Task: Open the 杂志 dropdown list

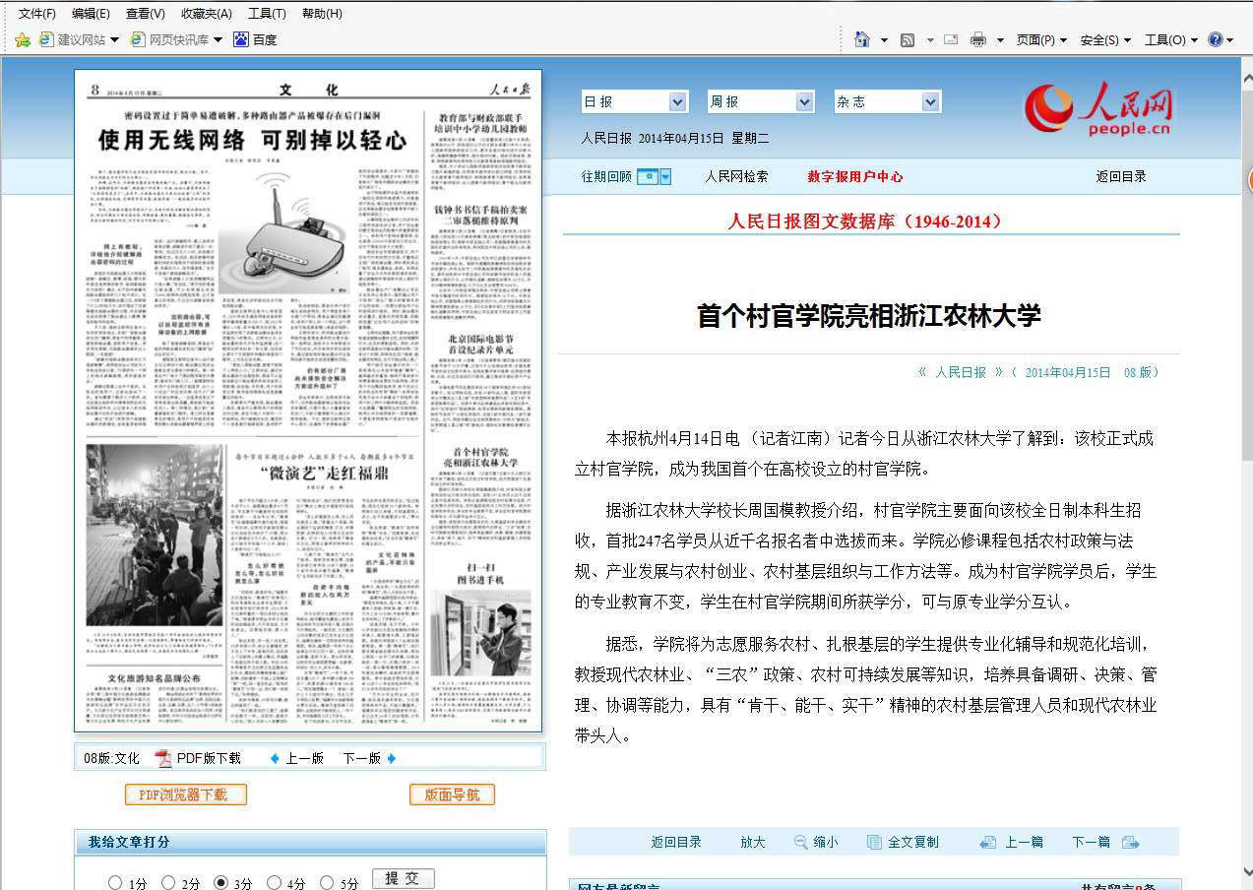Action: pos(930,102)
